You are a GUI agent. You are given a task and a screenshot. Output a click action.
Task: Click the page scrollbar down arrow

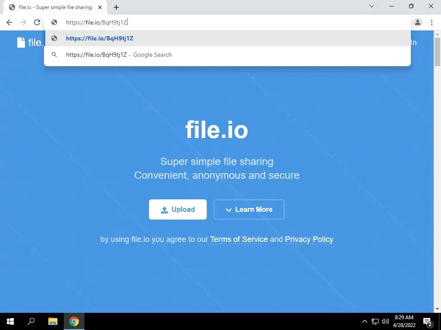coord(437,309)
